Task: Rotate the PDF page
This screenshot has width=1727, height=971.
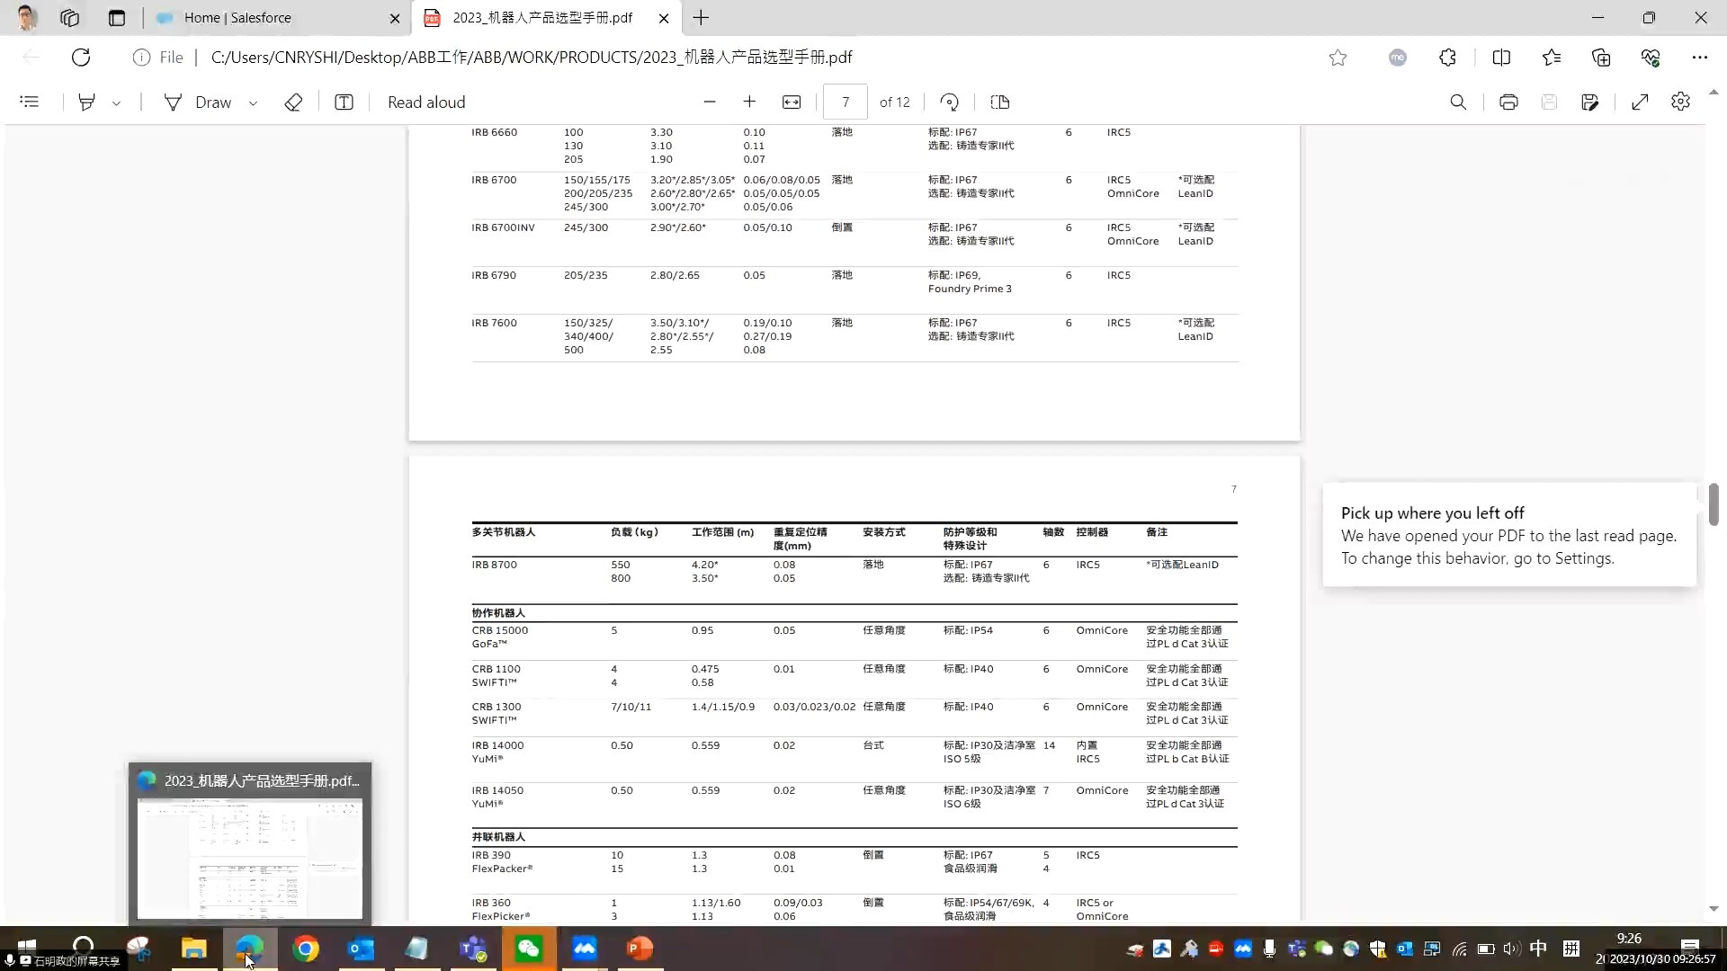Action: 950,102
